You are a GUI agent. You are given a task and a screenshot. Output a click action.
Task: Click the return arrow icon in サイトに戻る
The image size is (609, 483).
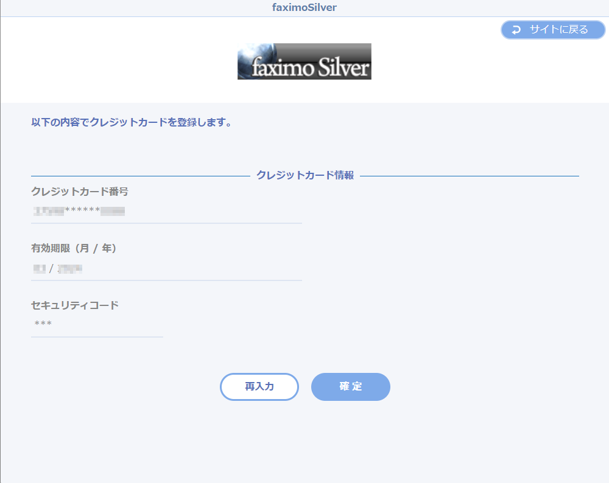tap(516, 30)
